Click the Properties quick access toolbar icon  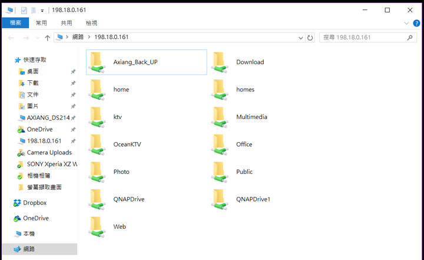pyautogui.click(x=24, y=10)
